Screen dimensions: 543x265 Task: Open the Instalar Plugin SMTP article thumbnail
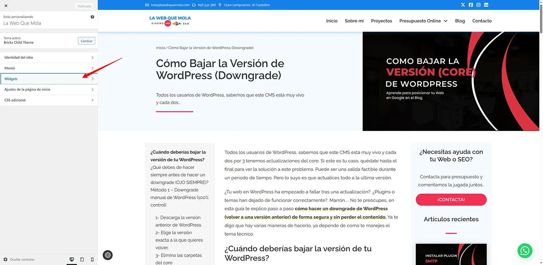point(451,254)
